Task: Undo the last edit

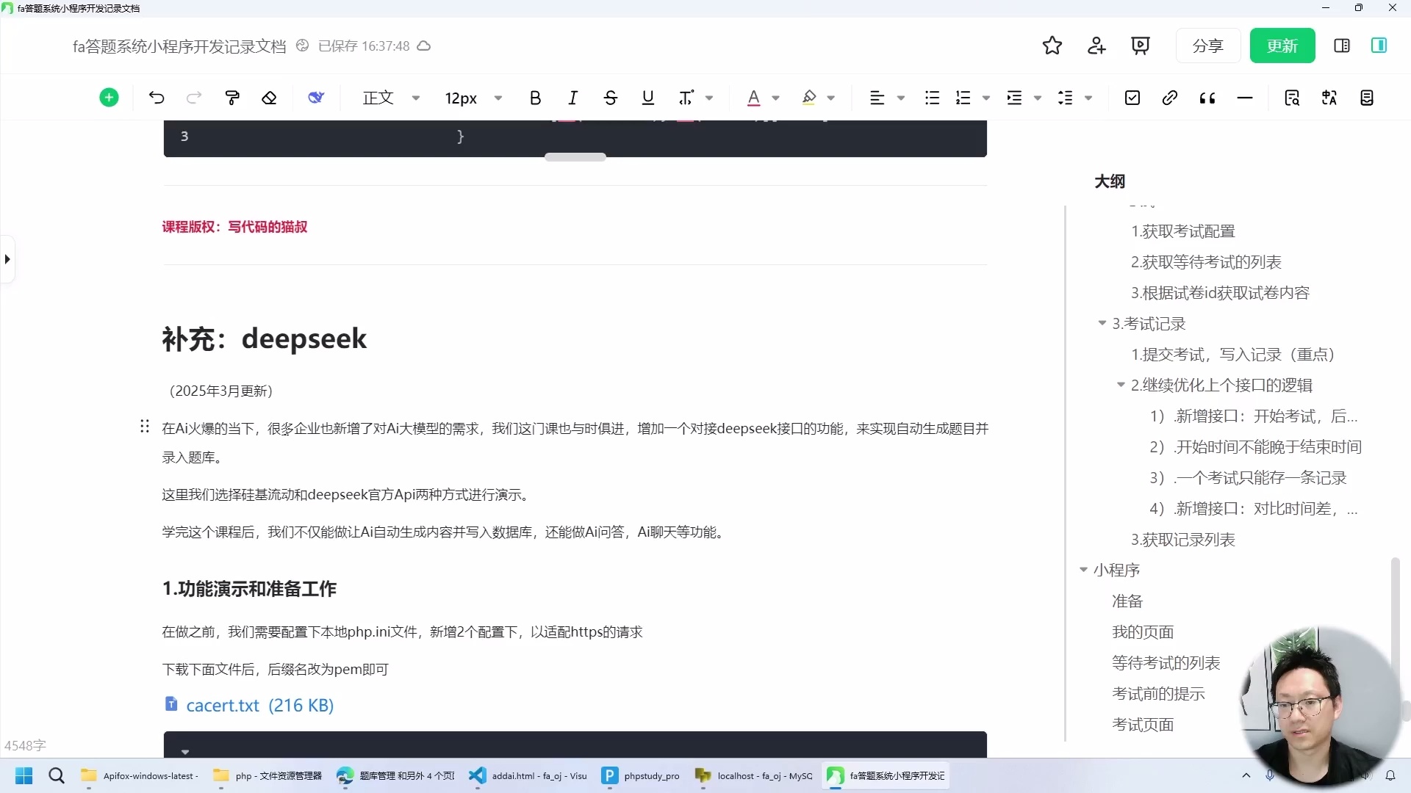Action: click(157, 98)
